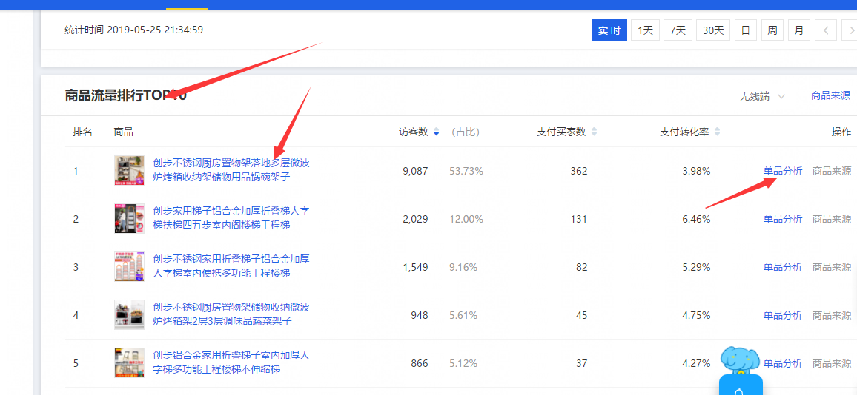Open 商品来源 link in panel header

(830, 96)
